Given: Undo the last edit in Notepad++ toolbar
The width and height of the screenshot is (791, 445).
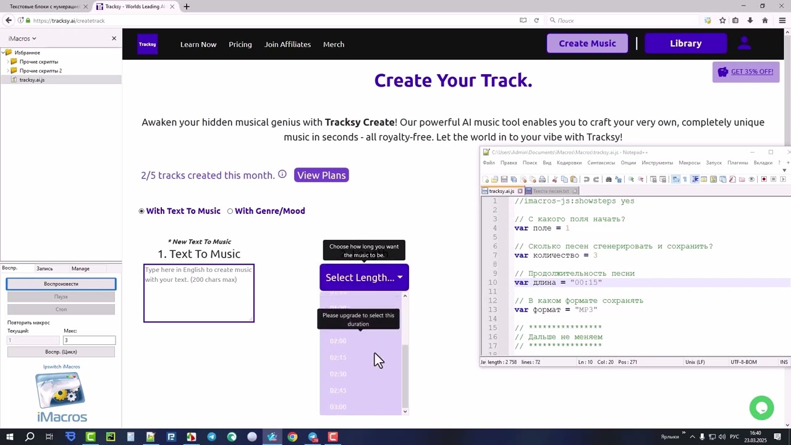Looking at the screenshot, I should pyautogui.click(x=586, y=179).
